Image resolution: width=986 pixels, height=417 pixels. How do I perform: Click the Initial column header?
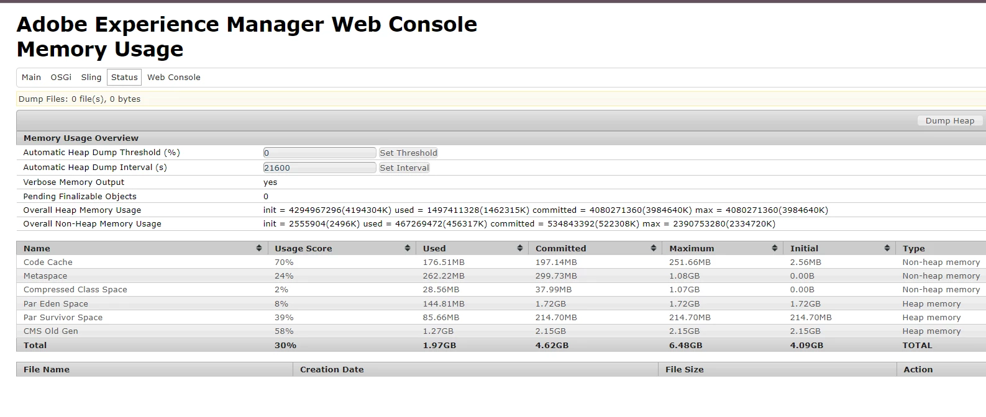[839, 248]
